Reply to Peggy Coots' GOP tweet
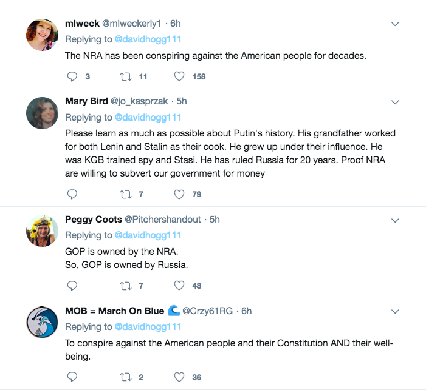The image size is (426, 390). coord(72,285)
